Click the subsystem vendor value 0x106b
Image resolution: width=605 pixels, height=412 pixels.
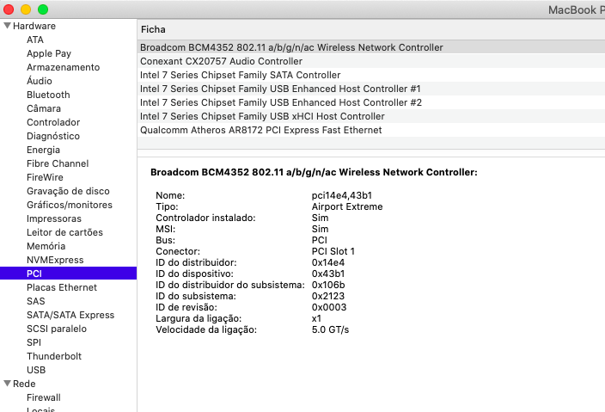pos(328,285)
